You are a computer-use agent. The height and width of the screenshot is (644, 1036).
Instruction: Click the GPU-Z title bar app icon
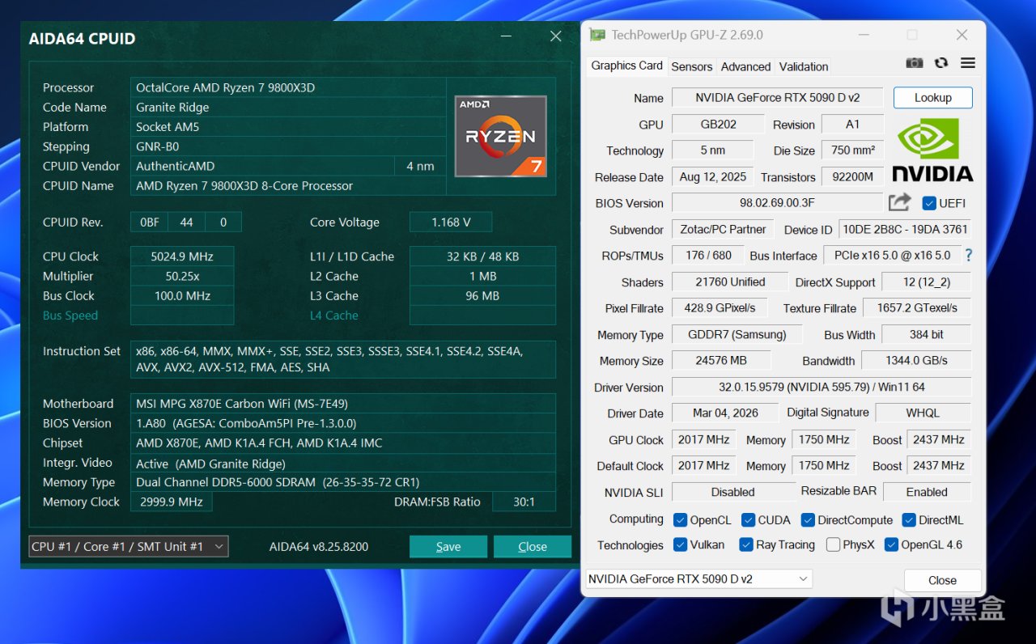click(597, 35)
